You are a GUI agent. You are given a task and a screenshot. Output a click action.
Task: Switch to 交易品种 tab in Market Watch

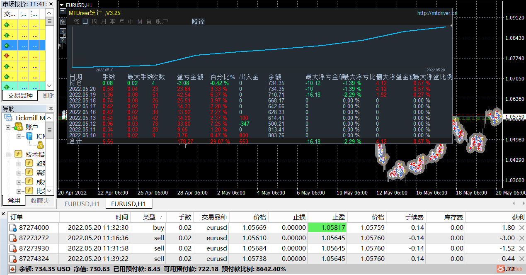coord(20,96)
